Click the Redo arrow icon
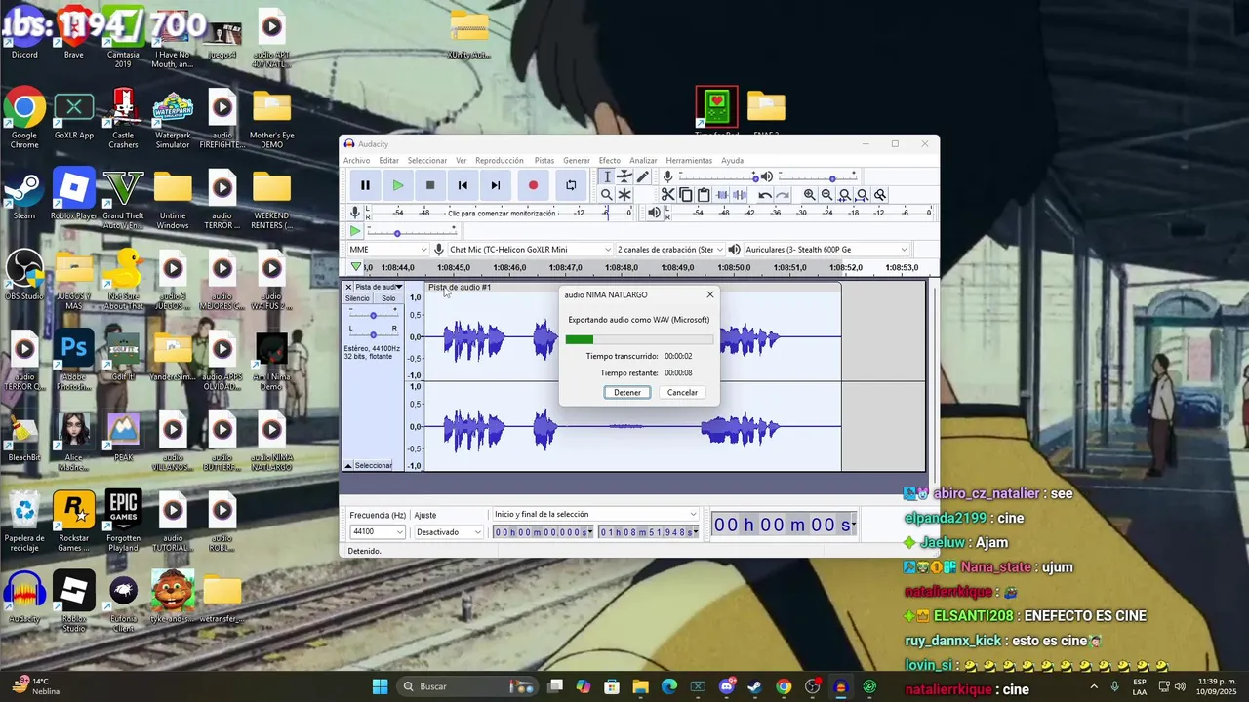This screenshot has width=1249, height=702. [x=783, y=195]
